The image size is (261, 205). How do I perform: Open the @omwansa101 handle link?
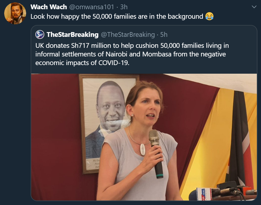click(92, 7)
